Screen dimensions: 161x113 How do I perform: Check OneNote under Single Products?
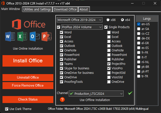pyautogui.click(x=109, y=50)
